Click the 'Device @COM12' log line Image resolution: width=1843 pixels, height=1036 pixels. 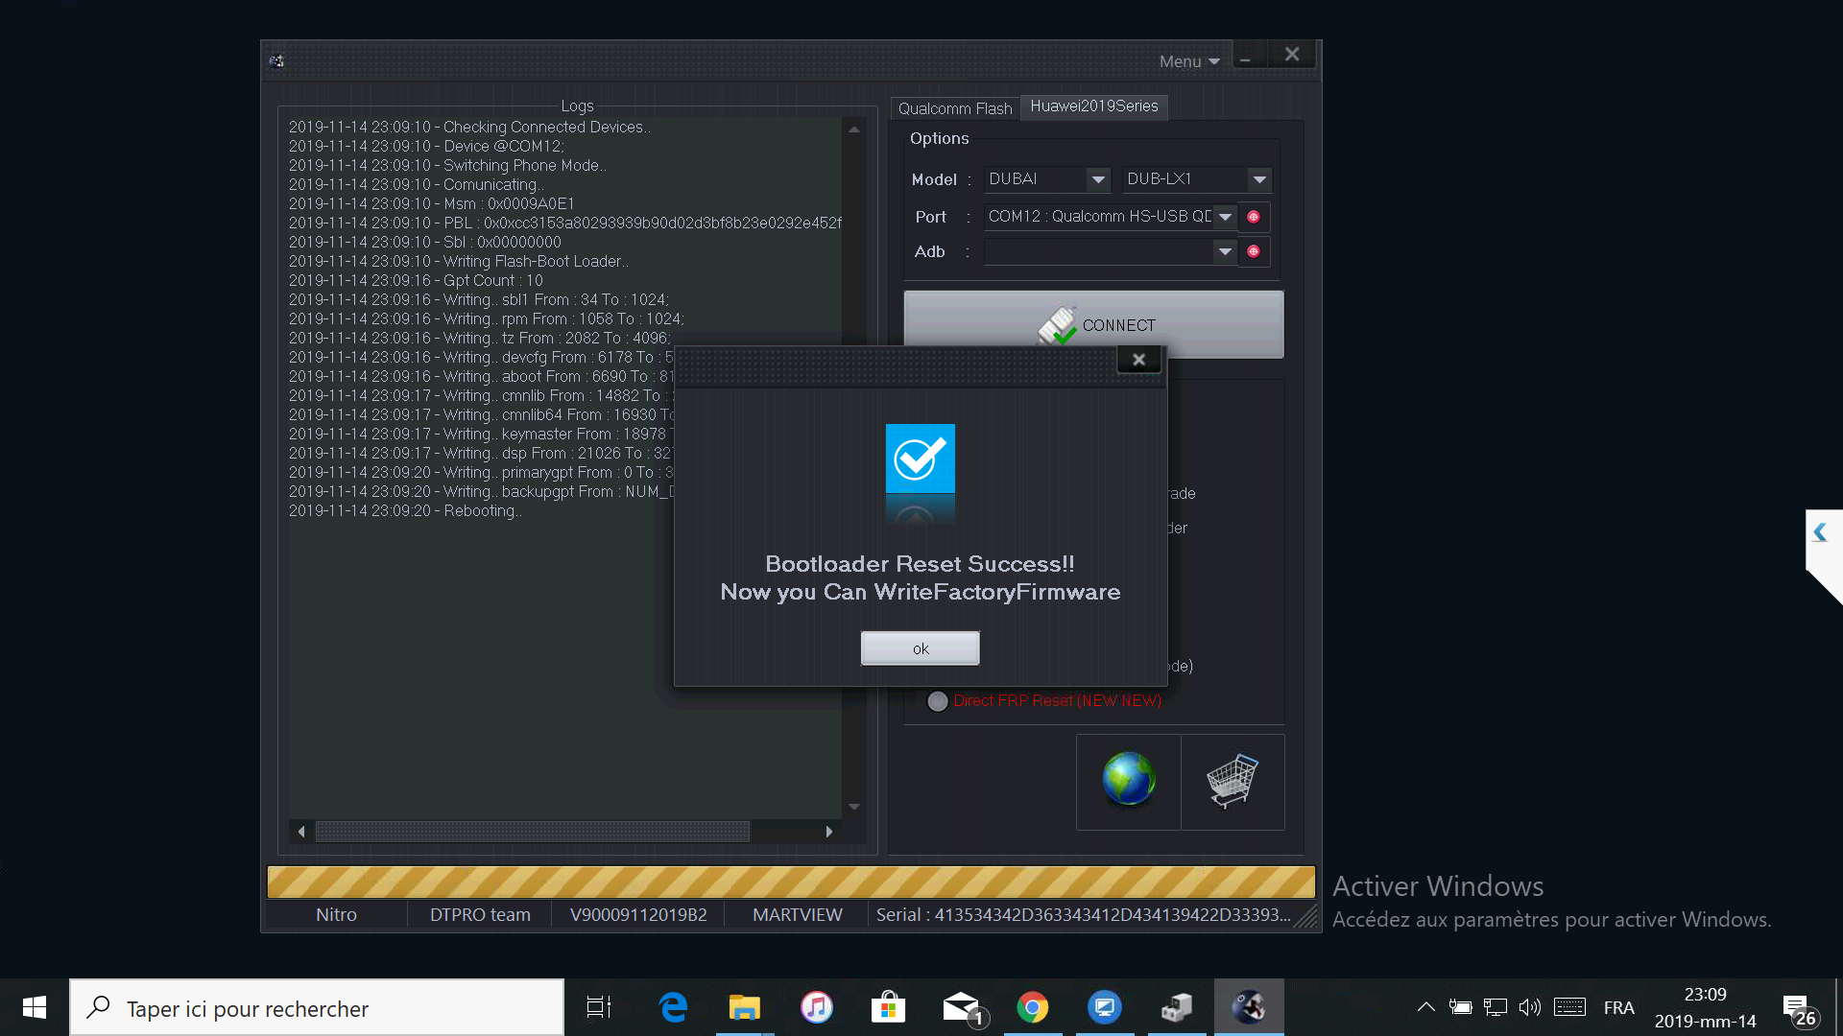click(426, 147)
